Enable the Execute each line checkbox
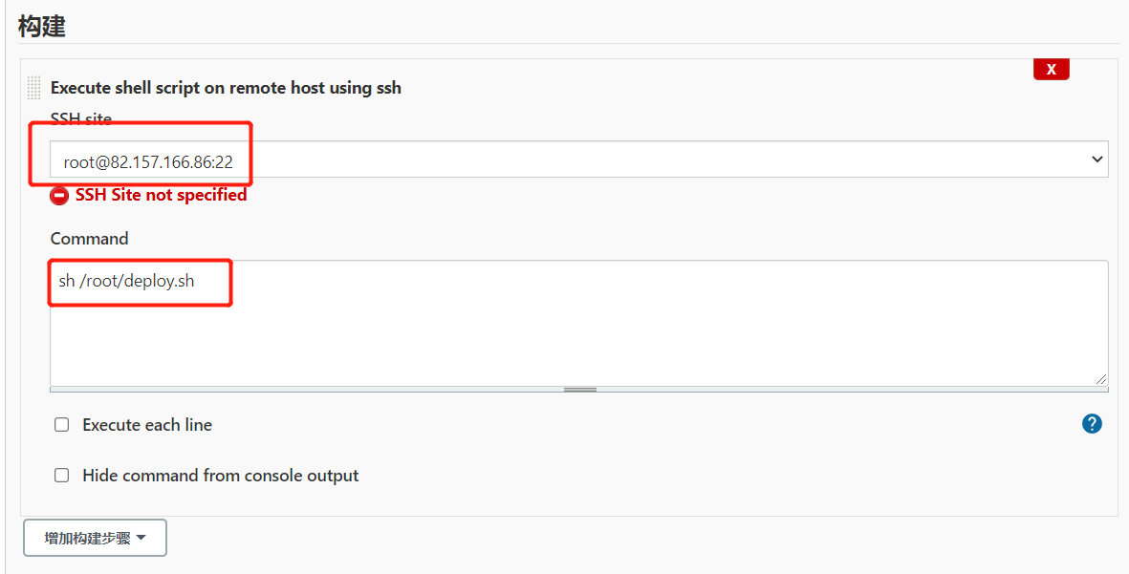The width and height of the screenshot is (1129, 574). coord(62,424)
